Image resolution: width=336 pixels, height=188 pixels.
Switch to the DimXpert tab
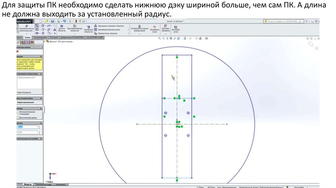pyautogui.click(x=54, y=37)
